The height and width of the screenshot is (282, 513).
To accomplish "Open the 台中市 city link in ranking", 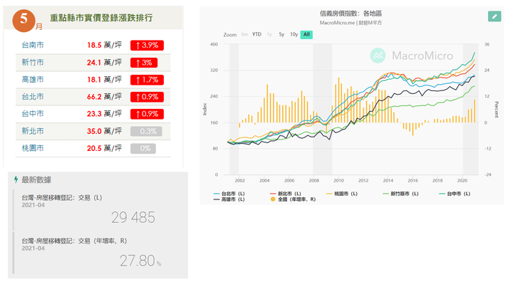I will tap(33, 114).
